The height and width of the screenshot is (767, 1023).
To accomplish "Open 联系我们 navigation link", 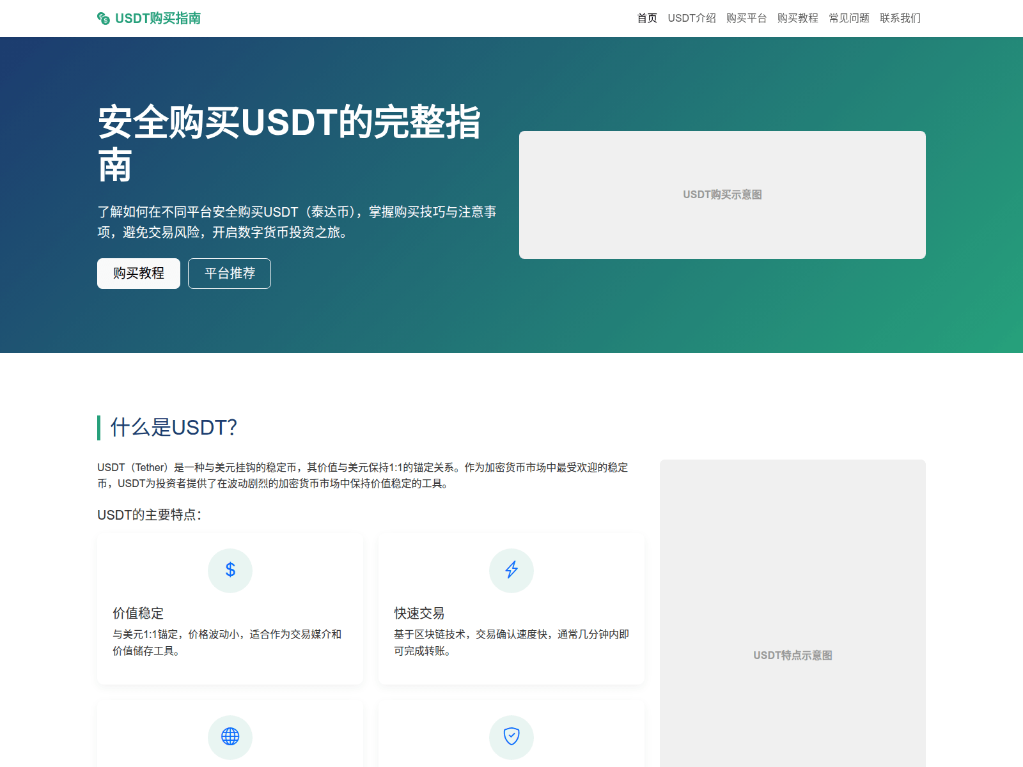I will point(900,19).
